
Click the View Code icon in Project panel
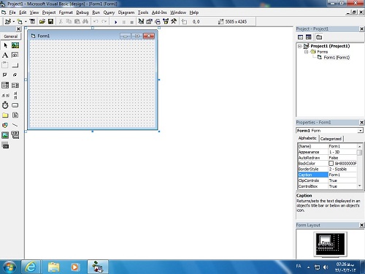click(x=301, y=37)
